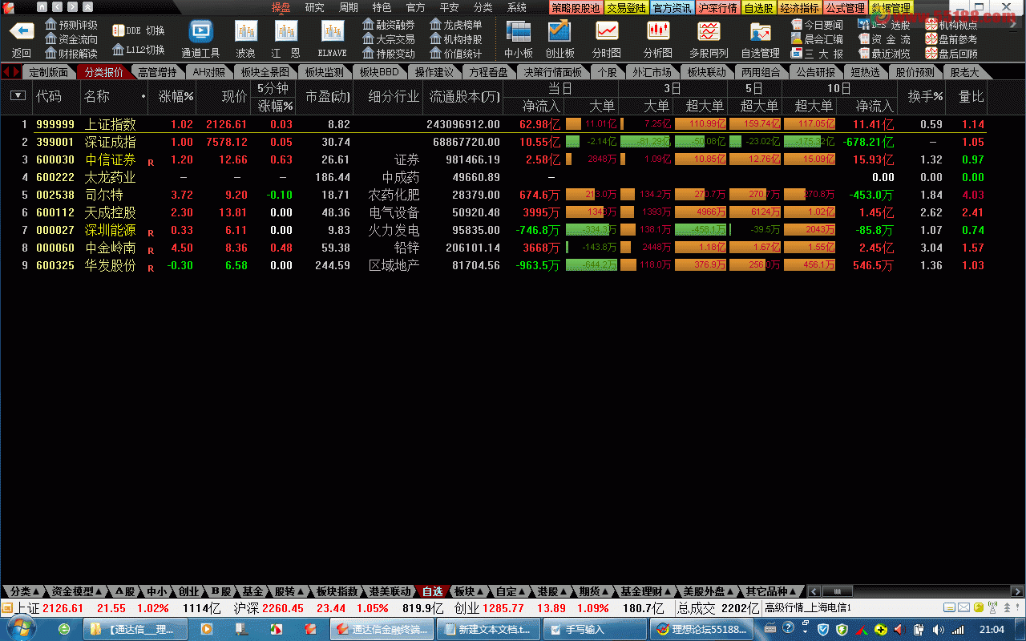The image size is (1026, 641).
Task: Open the 操盘 menu
Action: tap(281, 7)
